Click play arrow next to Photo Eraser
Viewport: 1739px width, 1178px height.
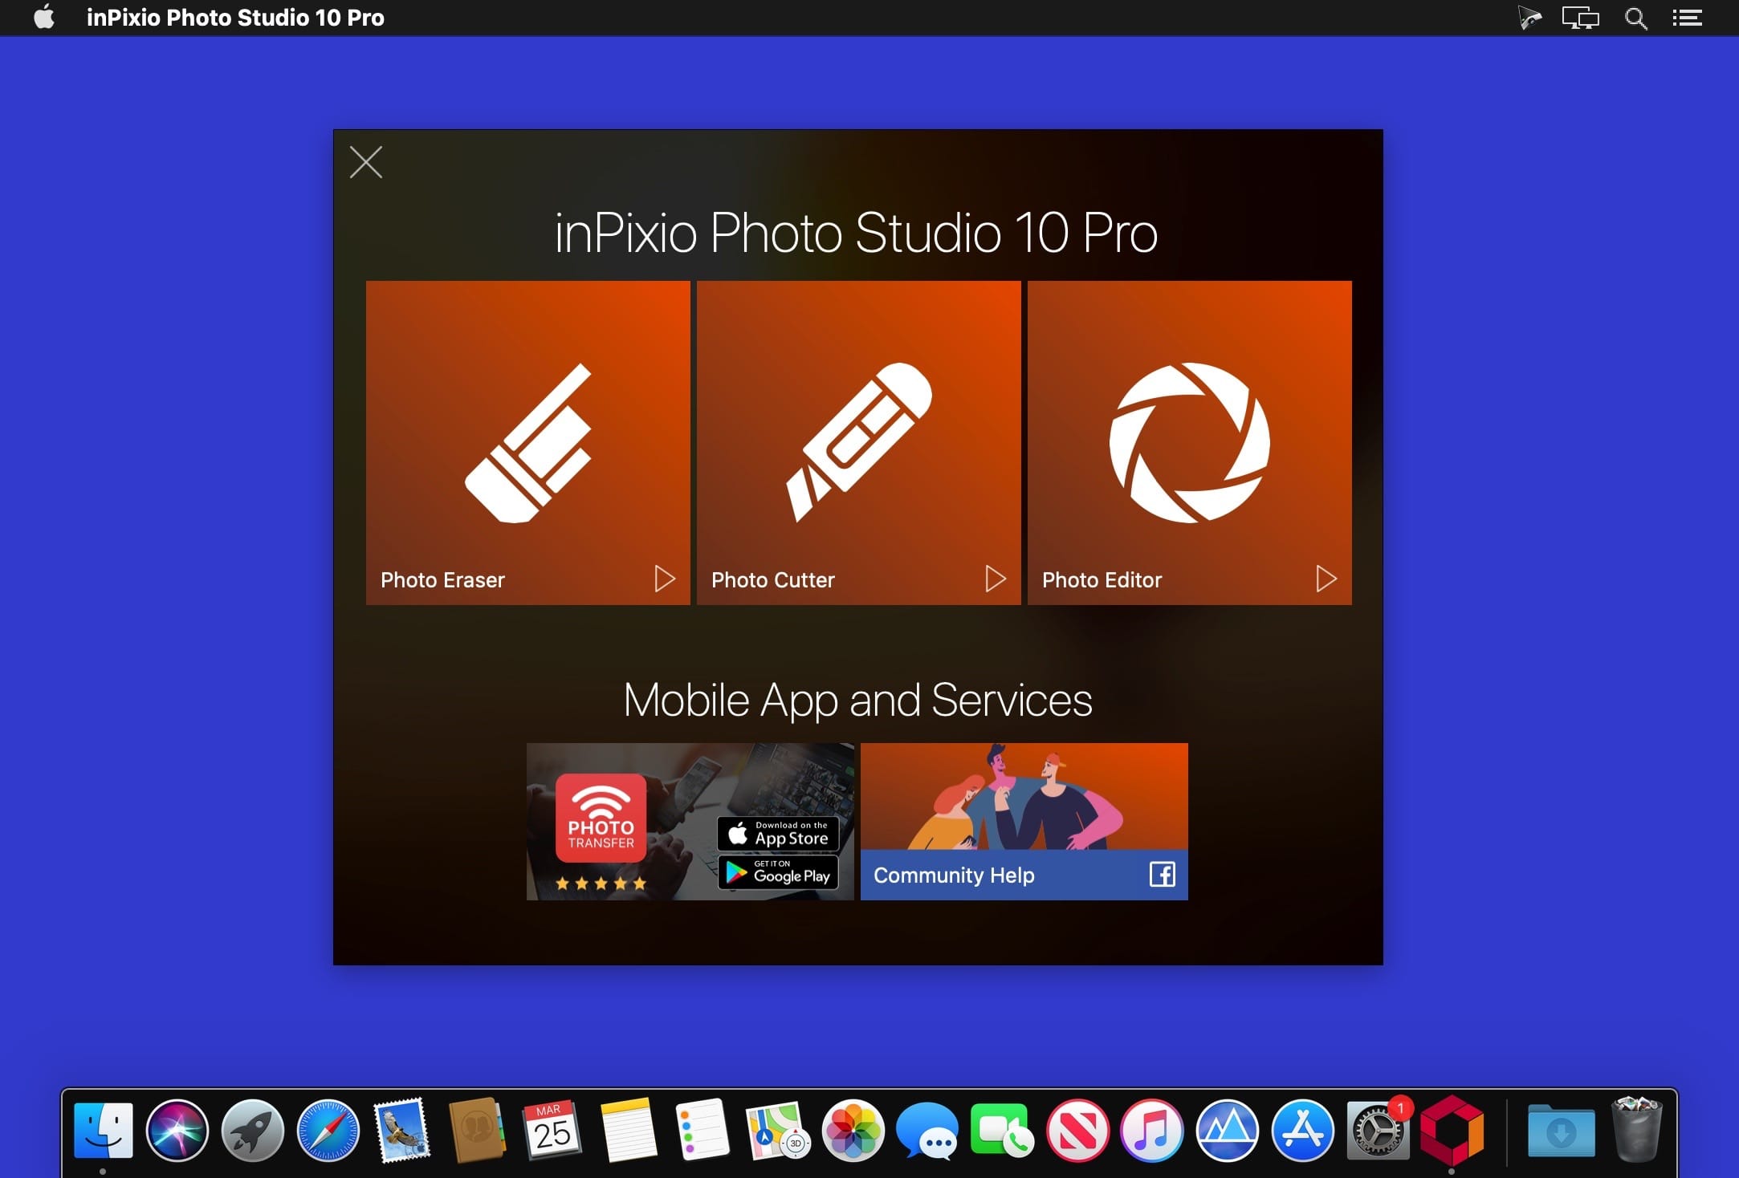point(665,579)
